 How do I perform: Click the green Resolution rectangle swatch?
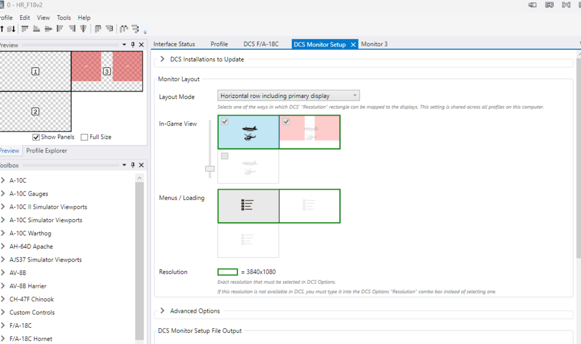coord(228,272)
